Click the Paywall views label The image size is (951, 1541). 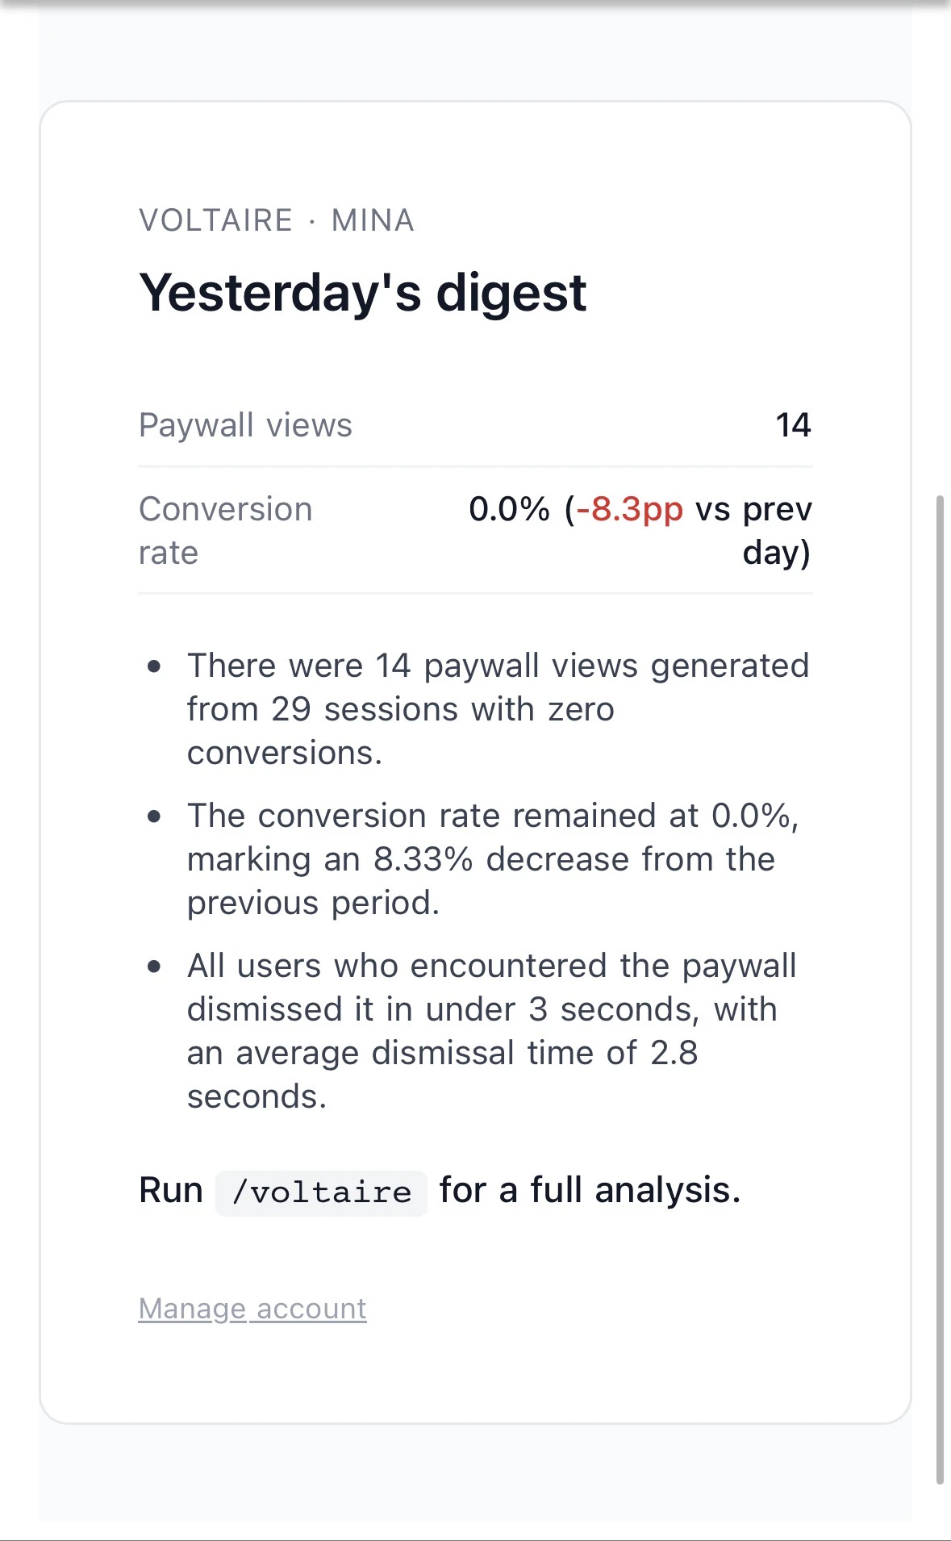click(x=245, y=425)
